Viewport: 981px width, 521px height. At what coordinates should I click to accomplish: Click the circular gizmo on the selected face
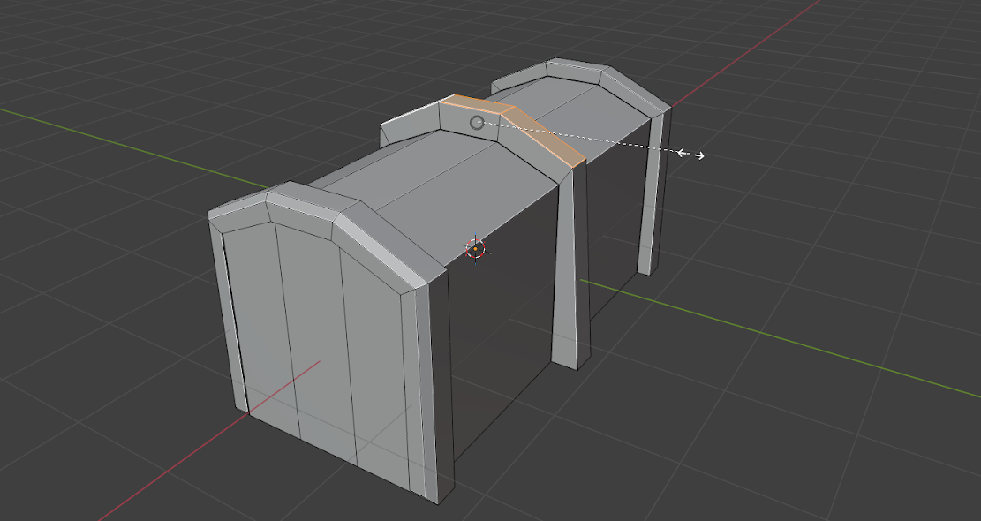pos(478,123)
